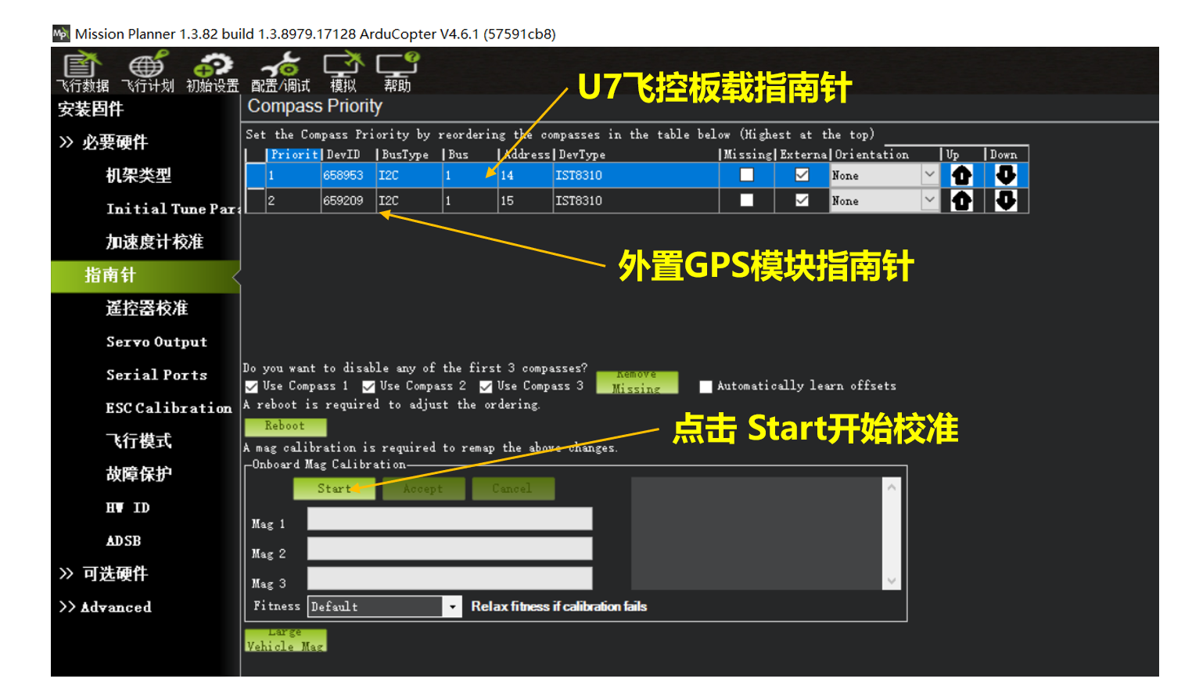Click Start to begin mag calibration

334,489
